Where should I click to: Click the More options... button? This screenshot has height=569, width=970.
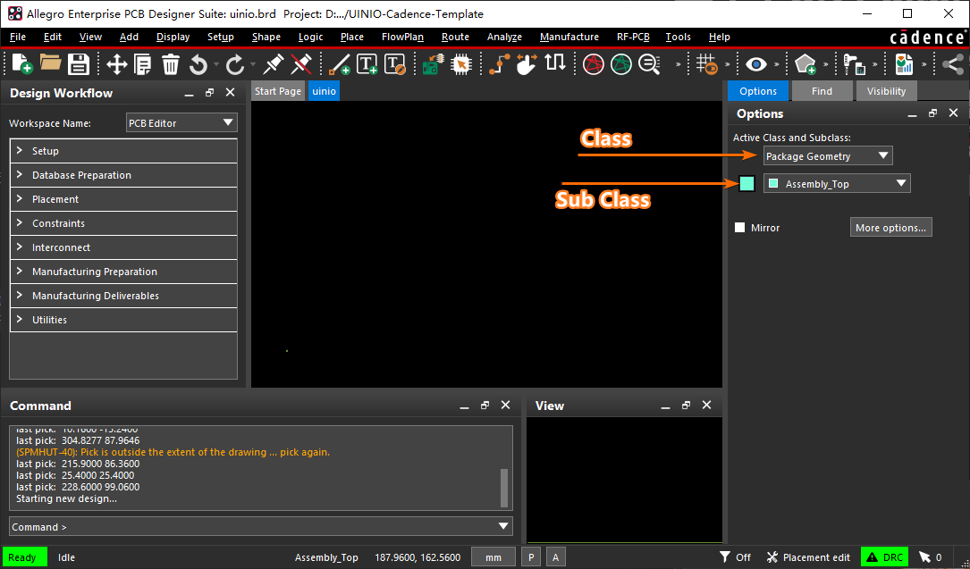(x=890, y=228)
